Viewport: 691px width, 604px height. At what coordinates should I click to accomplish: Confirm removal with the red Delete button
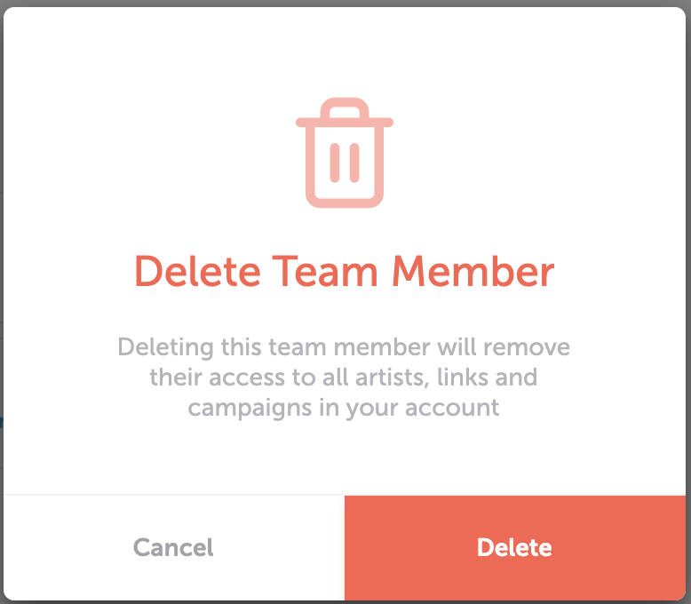(515, 547)
